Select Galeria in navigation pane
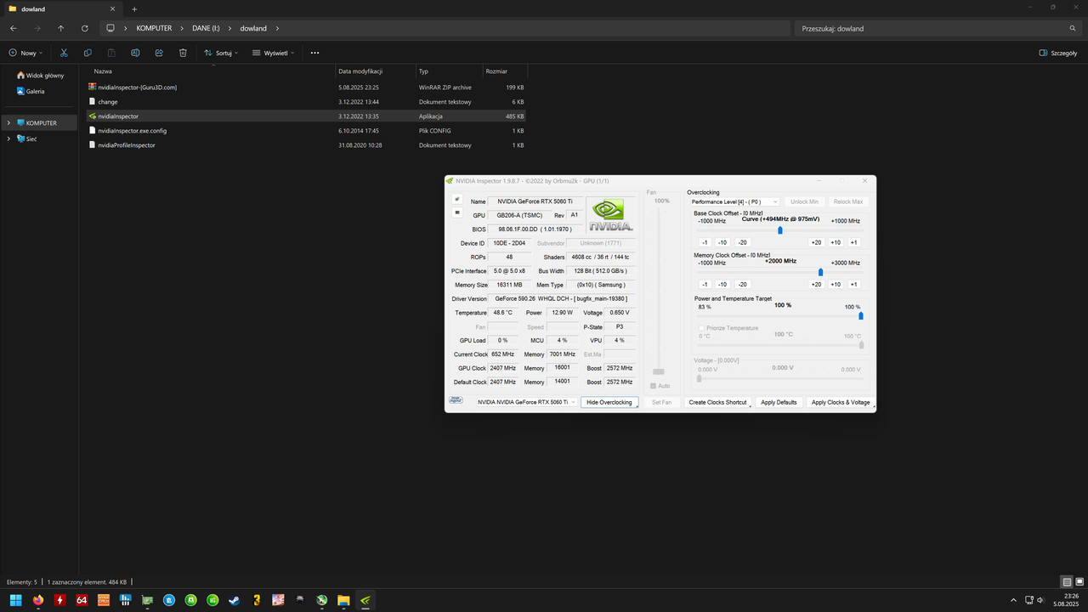This screenshot has height=612, width=1088. click(31, 91)
